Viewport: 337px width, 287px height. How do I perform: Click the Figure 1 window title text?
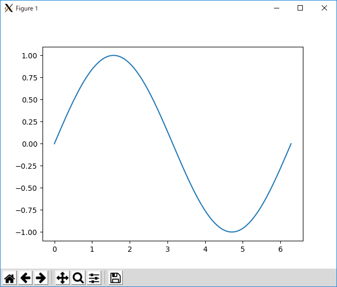tap(27, 8)
